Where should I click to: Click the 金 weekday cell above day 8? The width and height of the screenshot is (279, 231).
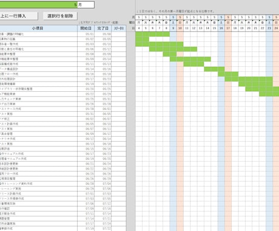[x=166, y=22]
